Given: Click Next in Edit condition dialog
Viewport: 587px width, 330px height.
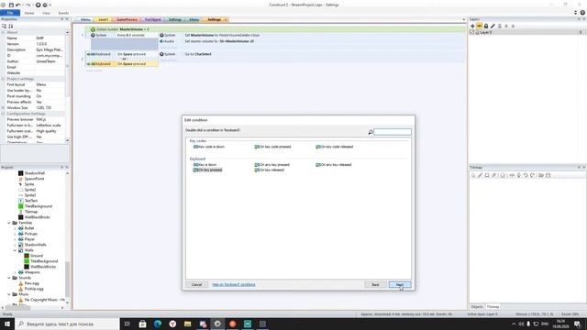Looking at the screenshot, I should click(x=400, y=285).
